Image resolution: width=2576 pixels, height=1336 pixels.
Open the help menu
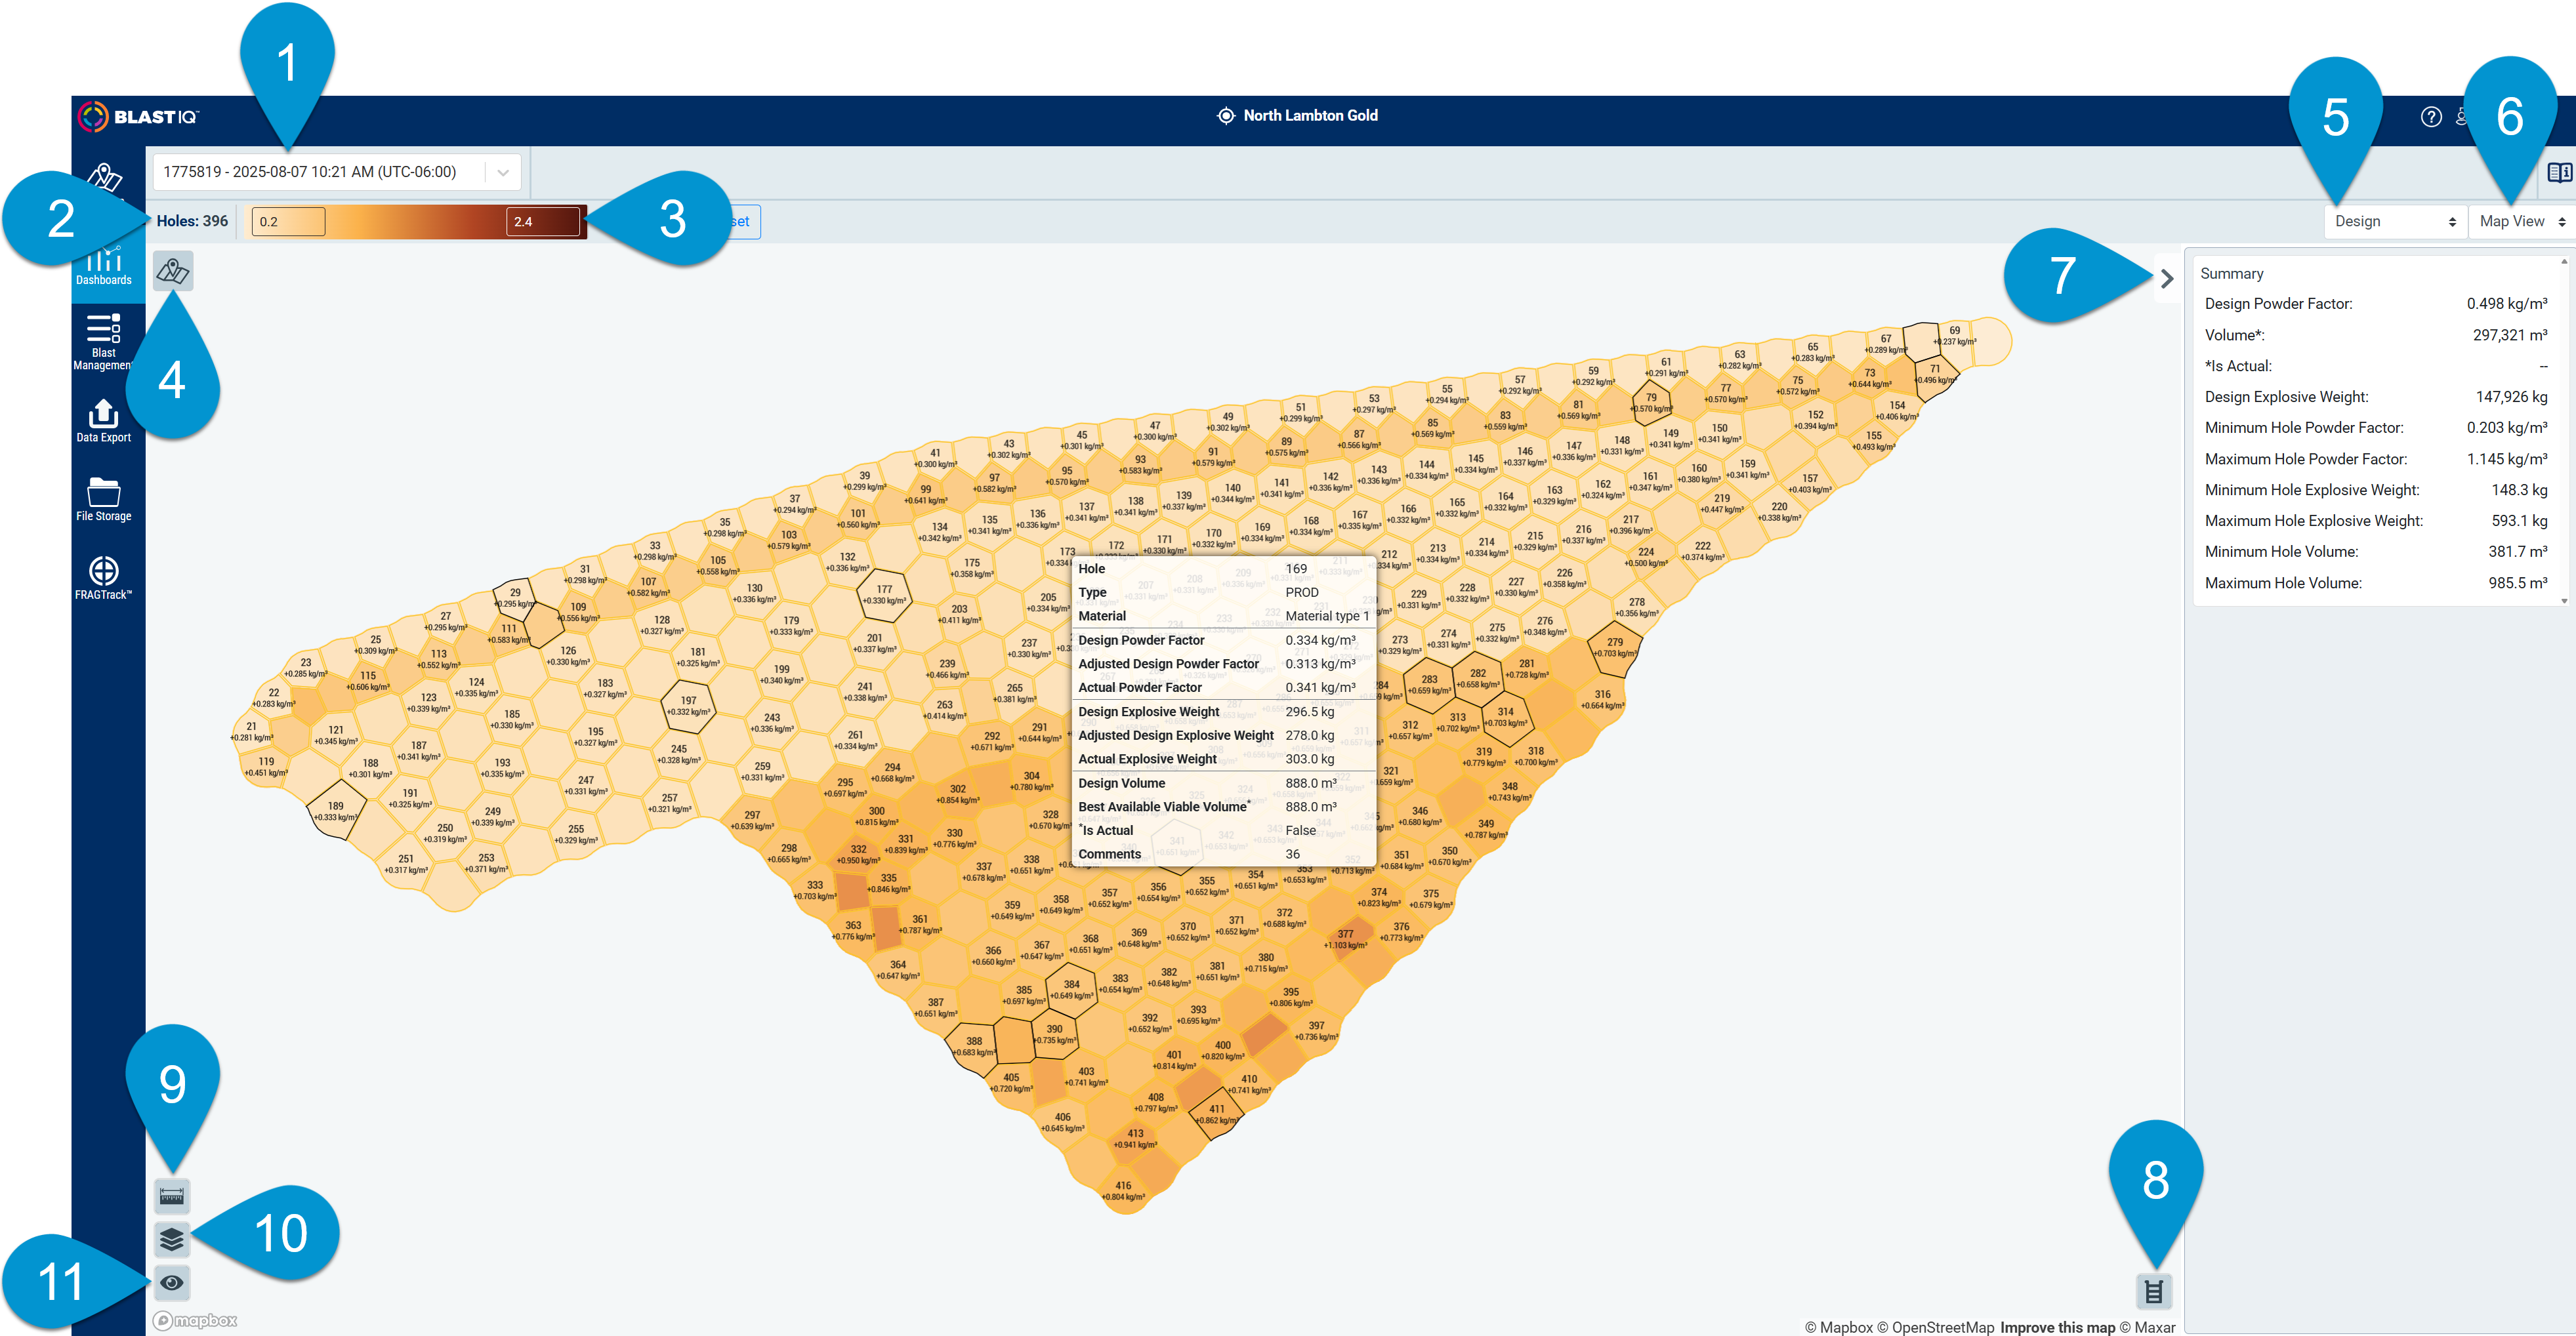(x=2433, y=117)
